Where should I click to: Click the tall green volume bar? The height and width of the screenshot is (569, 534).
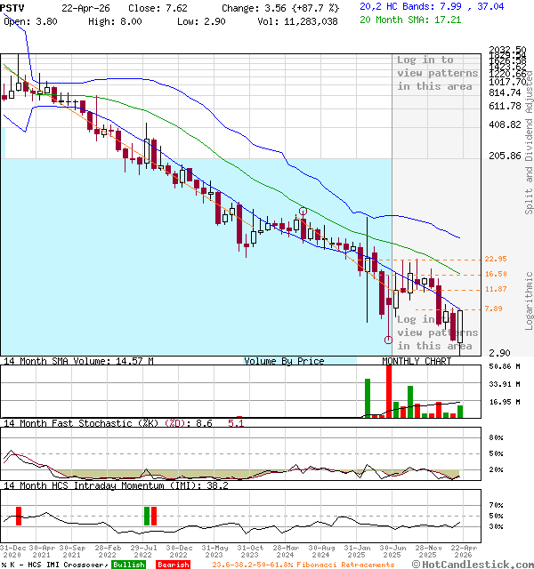(367, 397)
